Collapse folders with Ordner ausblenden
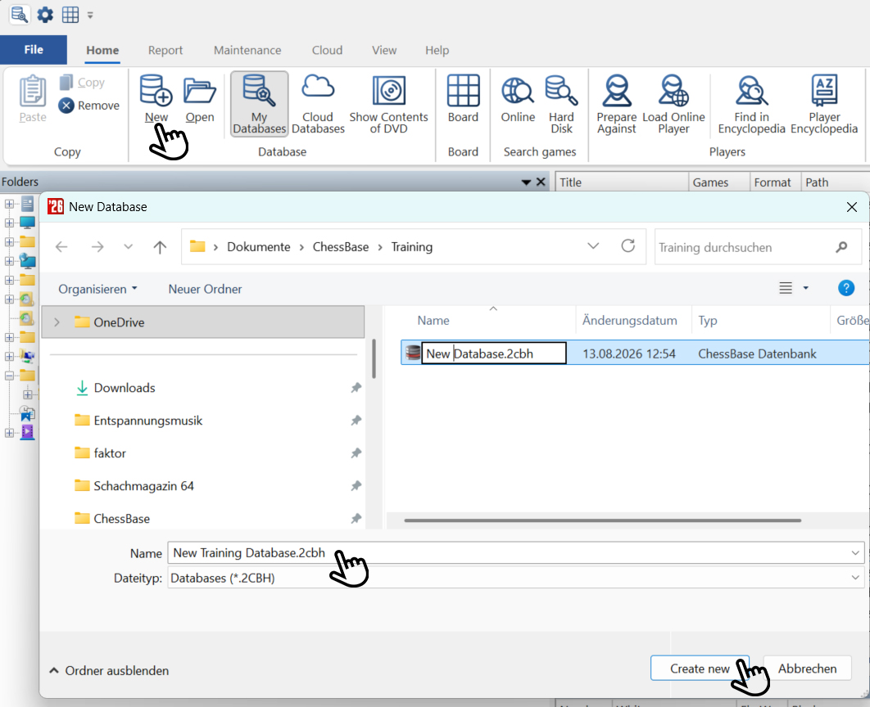Viewport: 870px width, 707px height. click(109, 670)
